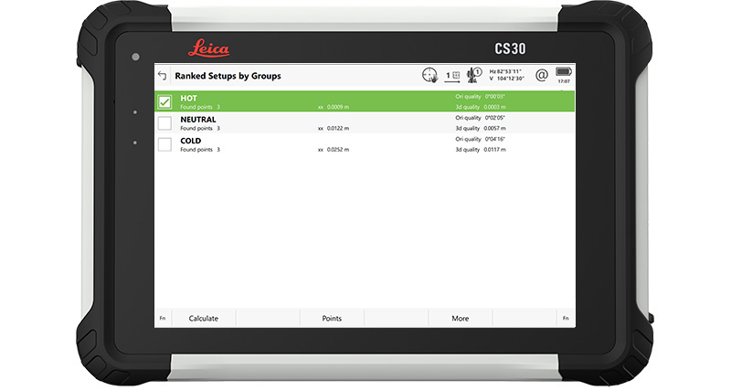
Task: Expand the More softkey options
Action: [x=460, y=318]
